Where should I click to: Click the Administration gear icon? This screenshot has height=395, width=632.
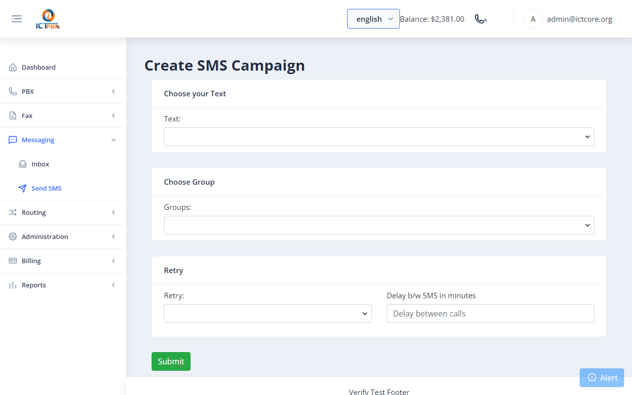pyautogui.click(x=13, y=237)
